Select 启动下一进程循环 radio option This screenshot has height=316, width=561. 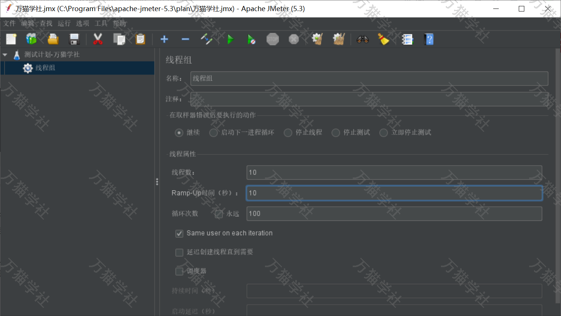213,133
